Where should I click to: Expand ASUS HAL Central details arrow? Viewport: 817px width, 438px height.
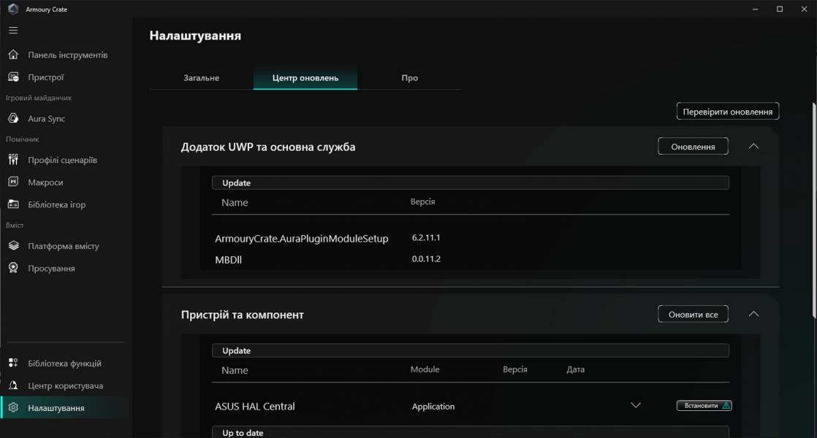pos(635,406)
